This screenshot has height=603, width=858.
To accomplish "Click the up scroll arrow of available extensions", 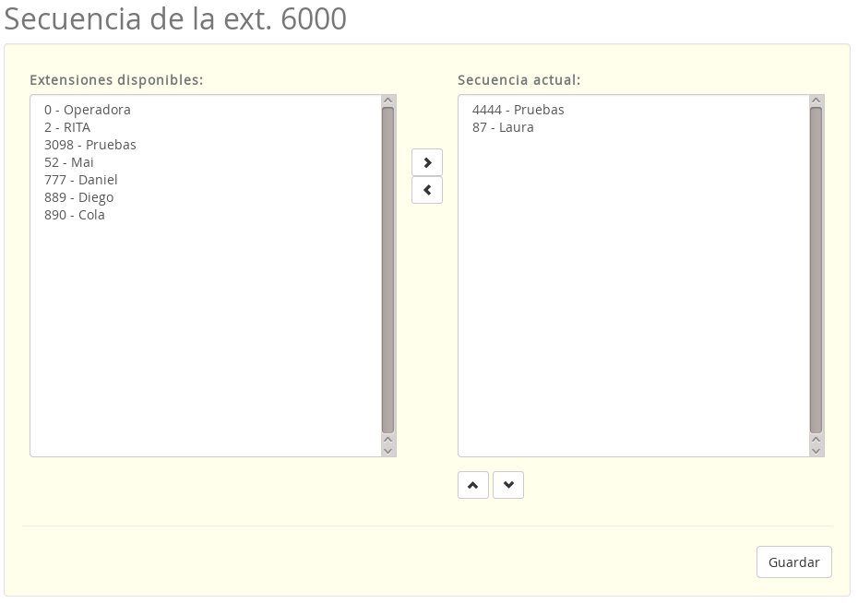I will pos(387,100).
